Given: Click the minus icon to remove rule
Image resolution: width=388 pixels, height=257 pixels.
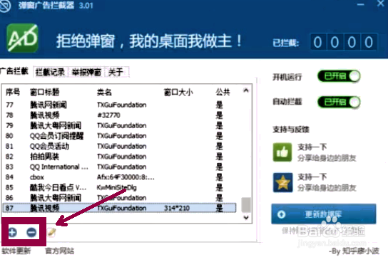Looking at the screenshot, I should (x=31, y=232).
